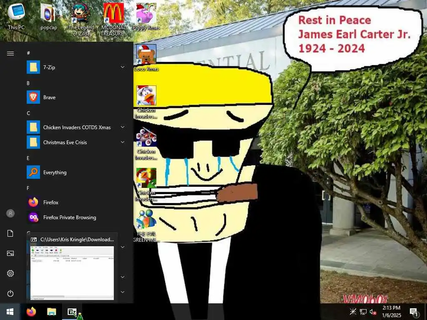Open the clock showing 2:13 PM
Screen dimensions: 427x320
[x=391, y=312]
